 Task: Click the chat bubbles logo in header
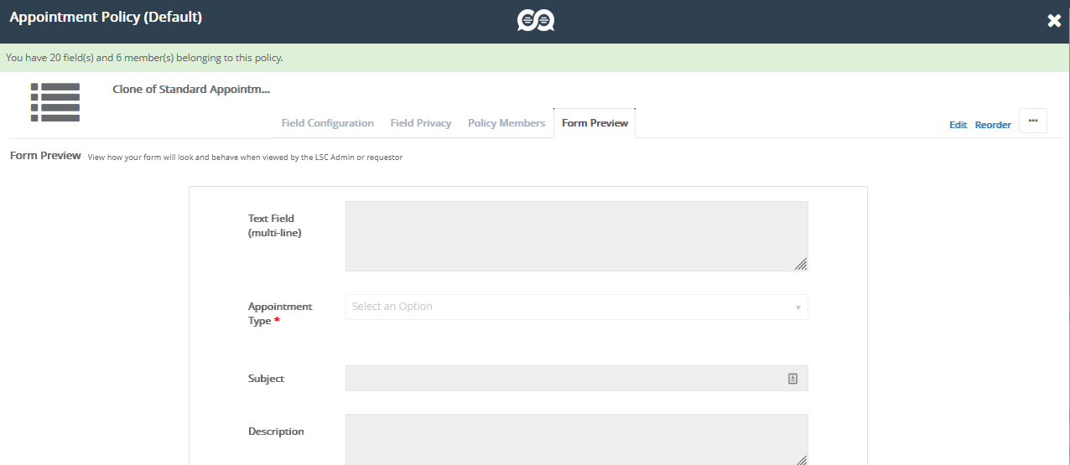tap(535, 21)
